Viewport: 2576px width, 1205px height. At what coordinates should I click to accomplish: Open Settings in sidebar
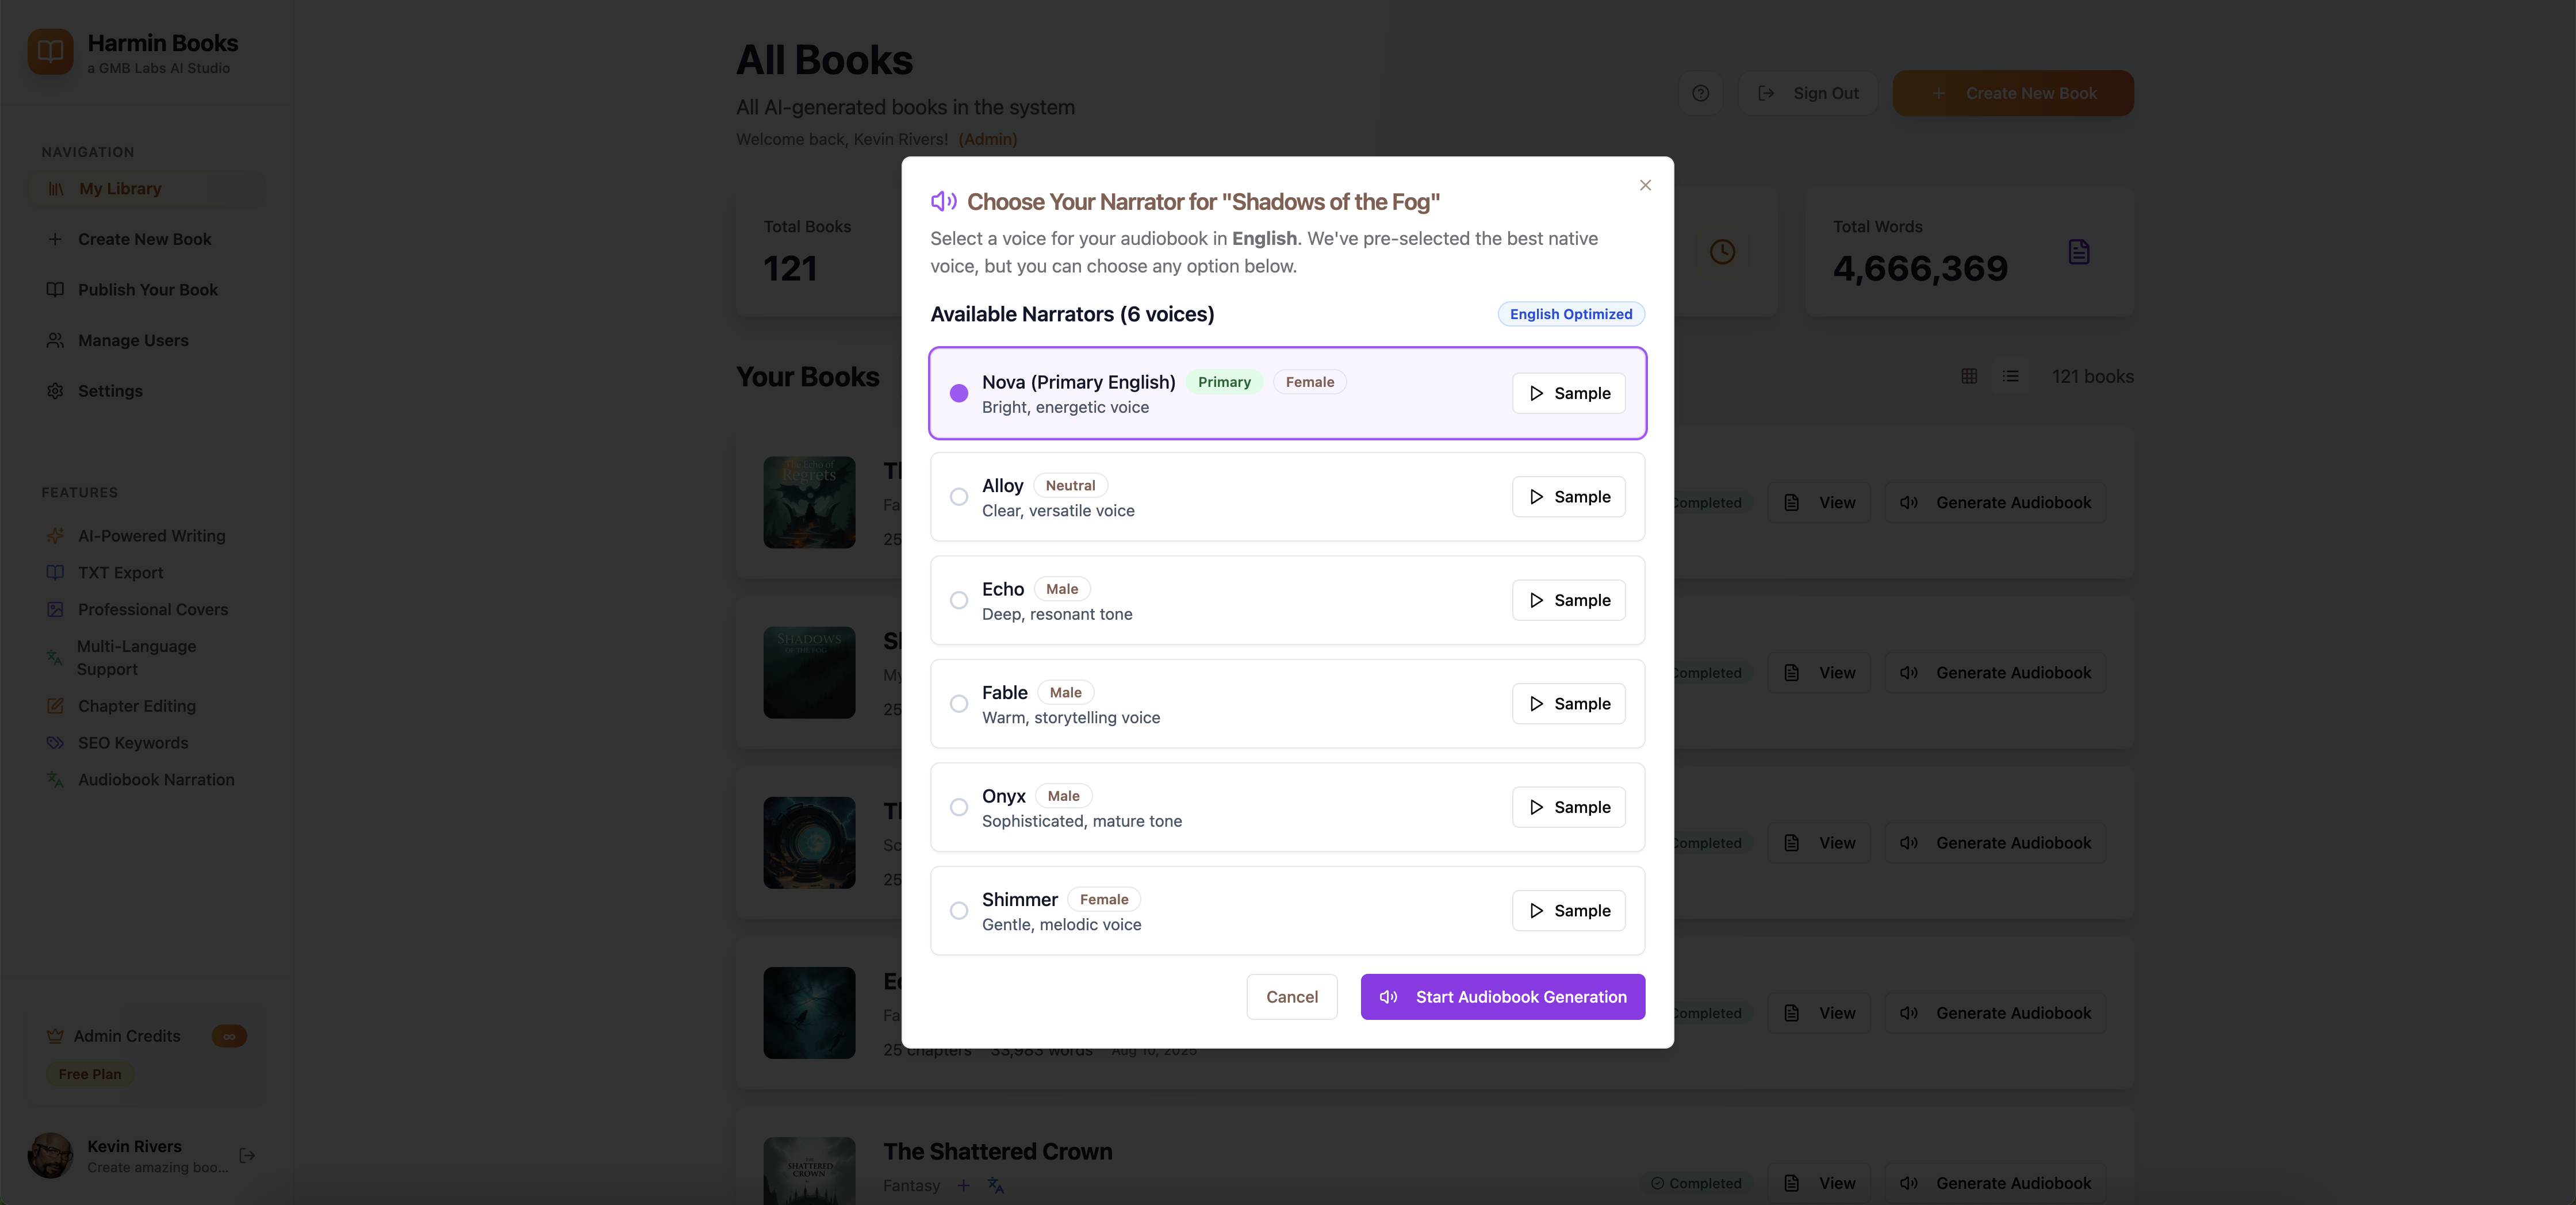tap(146, 391)
